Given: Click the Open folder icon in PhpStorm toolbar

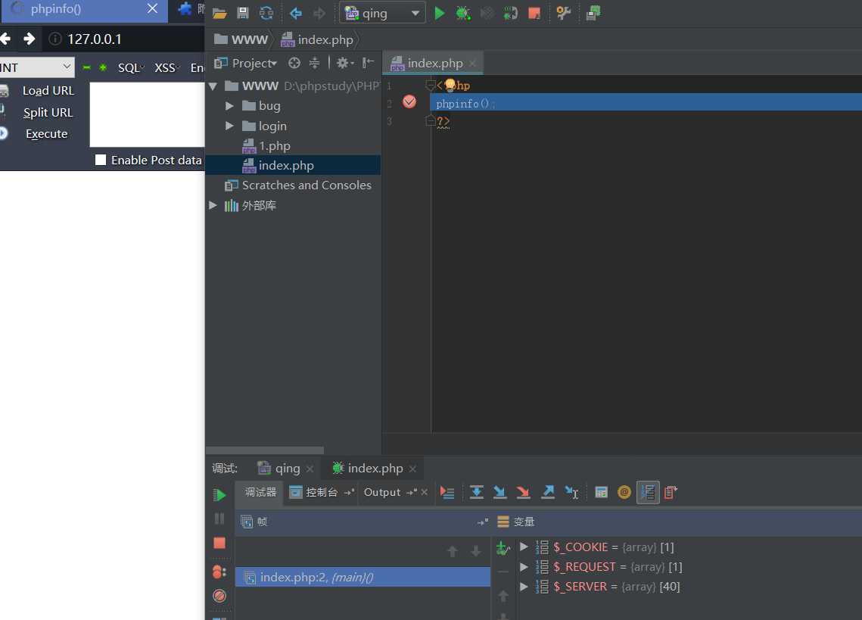Looking at the screenshot, I should pos(220,13).
